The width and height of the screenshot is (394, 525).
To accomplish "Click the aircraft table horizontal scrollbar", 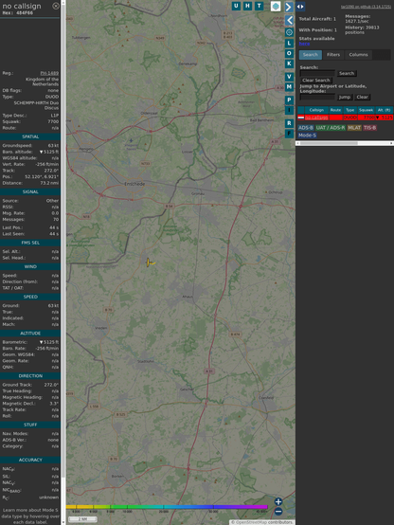I will pos(345,143).
